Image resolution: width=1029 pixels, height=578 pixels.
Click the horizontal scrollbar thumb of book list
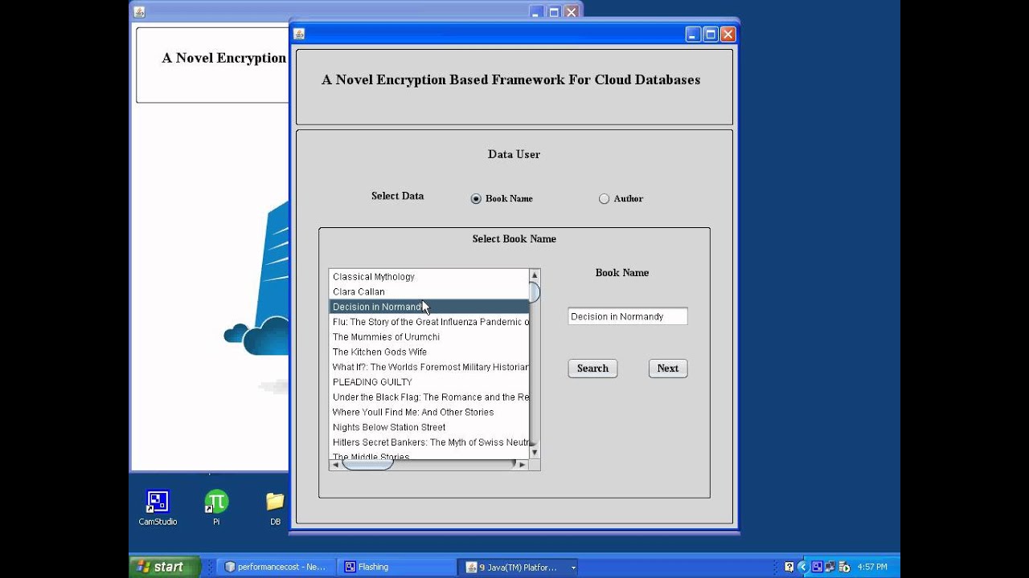tap(367, 465)
